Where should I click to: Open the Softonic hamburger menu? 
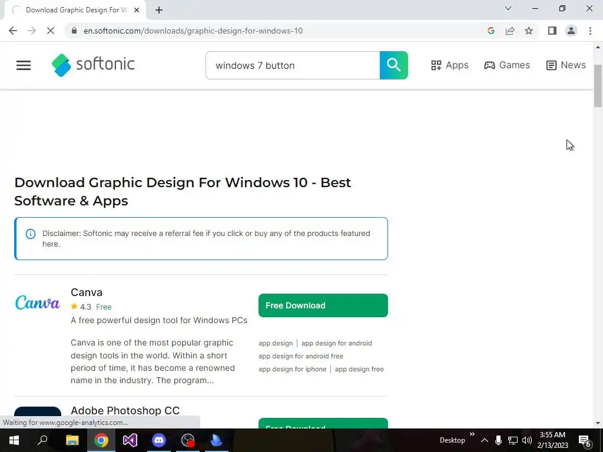[x=24, y=65]
